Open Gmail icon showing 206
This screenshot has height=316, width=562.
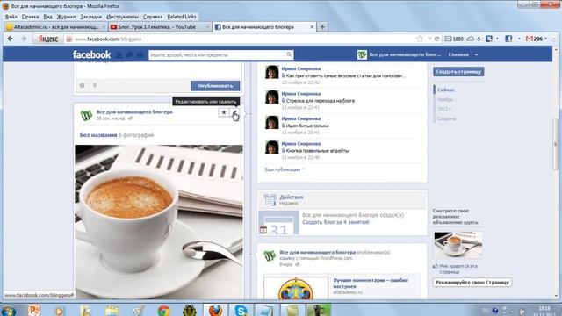[x=534, y=39]
